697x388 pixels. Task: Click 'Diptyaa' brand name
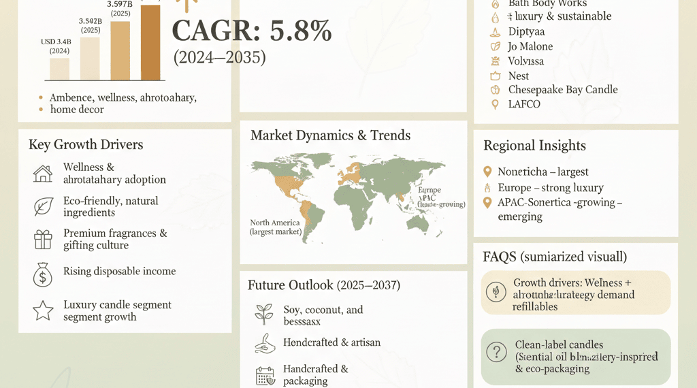tap(526, 31)
